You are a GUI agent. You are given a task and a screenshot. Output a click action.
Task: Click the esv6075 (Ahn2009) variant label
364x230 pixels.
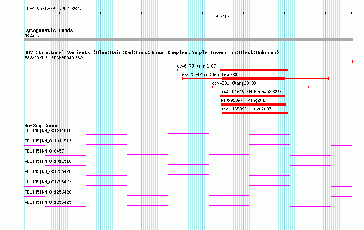click(198, 66)
